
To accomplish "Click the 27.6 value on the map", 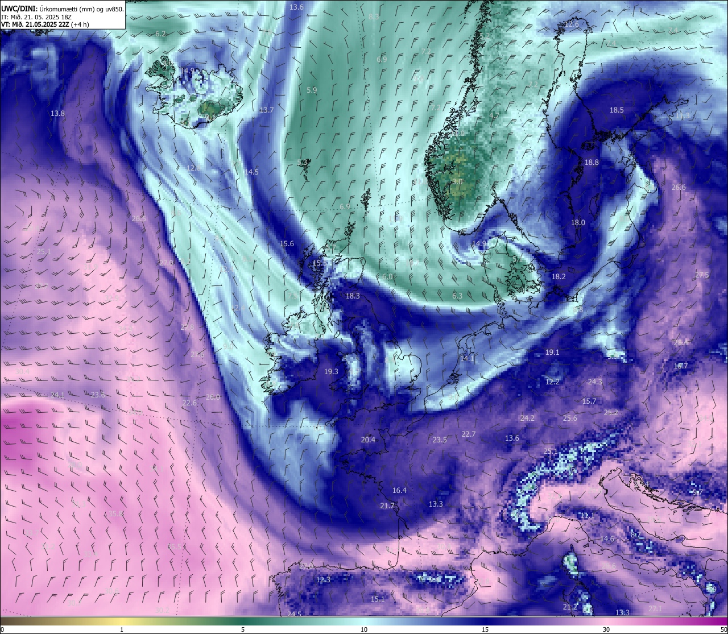I will (x=197, y=355).
